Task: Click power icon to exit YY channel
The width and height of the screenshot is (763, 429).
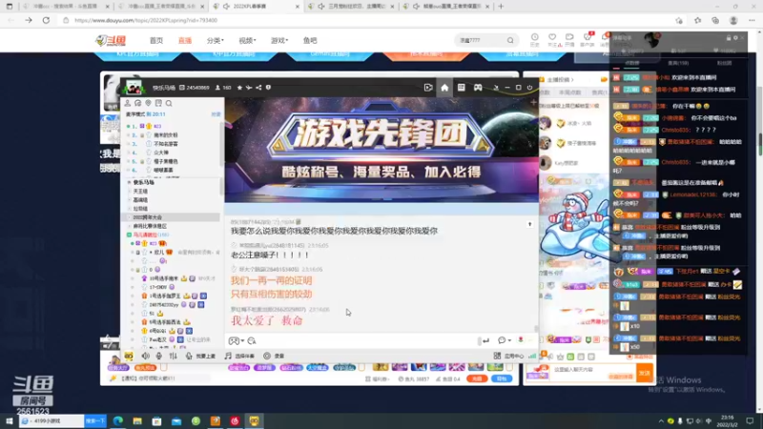Action: click(530, 88)
